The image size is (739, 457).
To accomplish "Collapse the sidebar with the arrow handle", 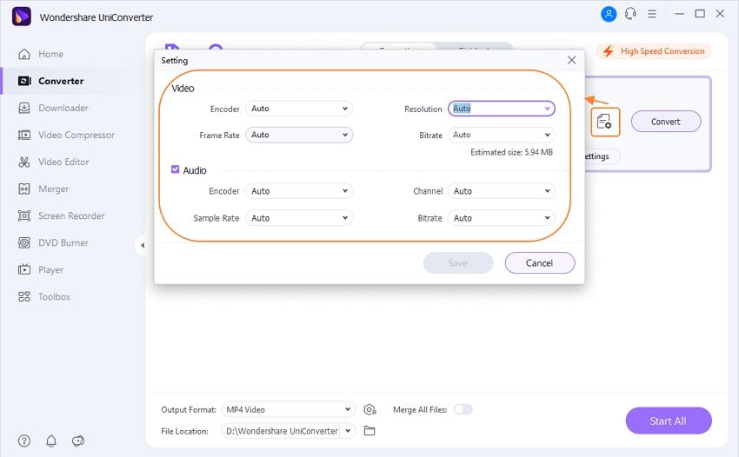I will point(142,245).
